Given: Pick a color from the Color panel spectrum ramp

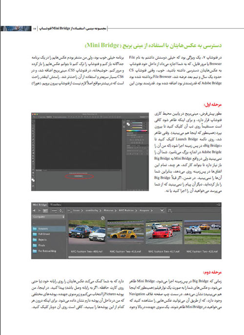Looking at the screenshot, I should click(x=137, y=131).
